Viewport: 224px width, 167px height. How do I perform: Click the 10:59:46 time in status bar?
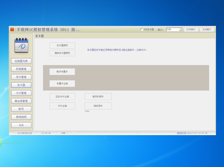point(46,133)
